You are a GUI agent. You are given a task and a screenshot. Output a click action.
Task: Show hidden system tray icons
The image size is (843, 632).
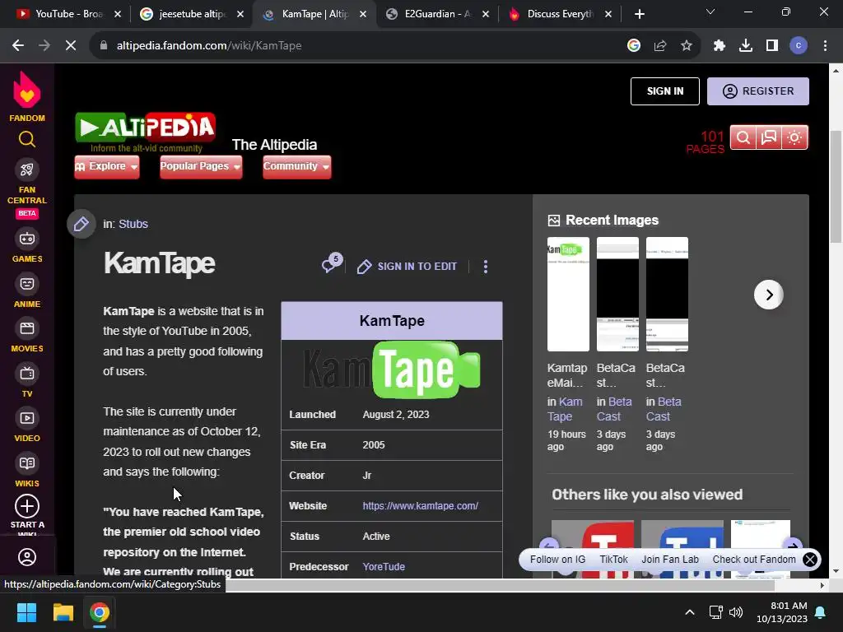pos(690,612)
